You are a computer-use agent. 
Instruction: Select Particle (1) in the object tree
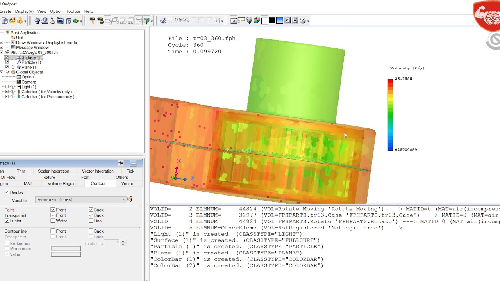pos(31,62)
